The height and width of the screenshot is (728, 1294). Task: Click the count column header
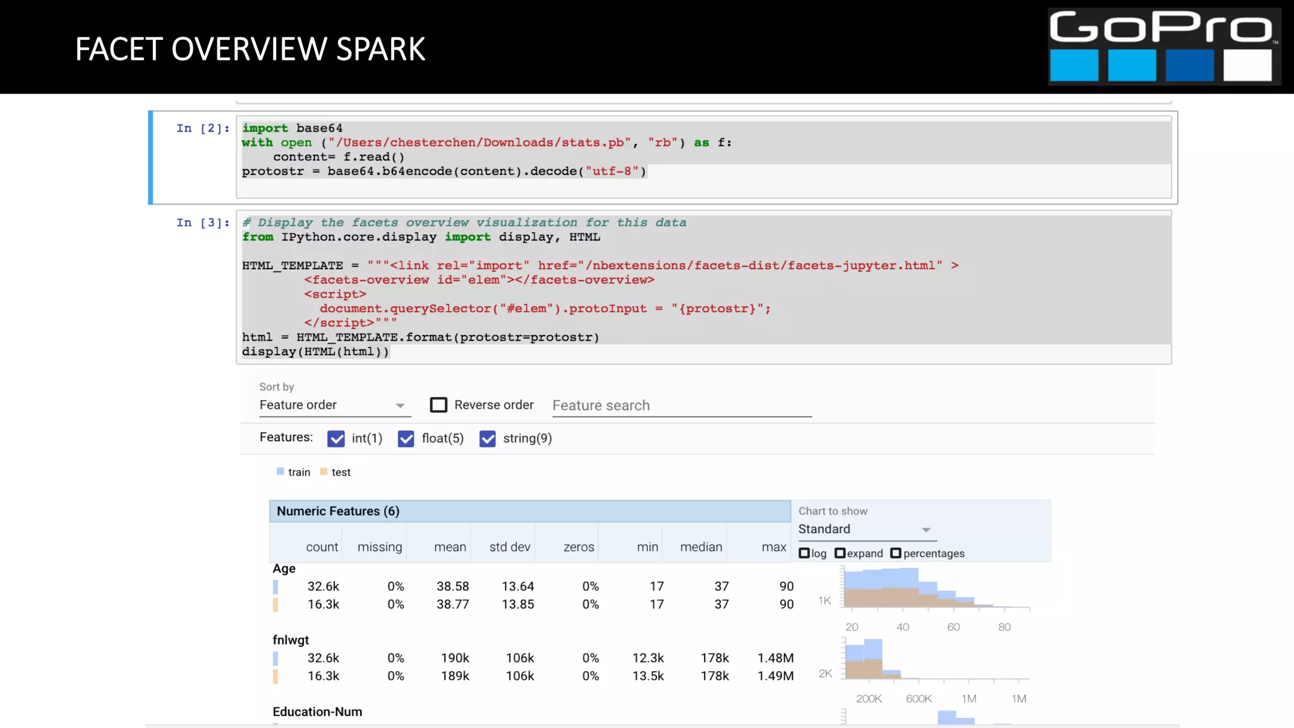coord(322,547)
